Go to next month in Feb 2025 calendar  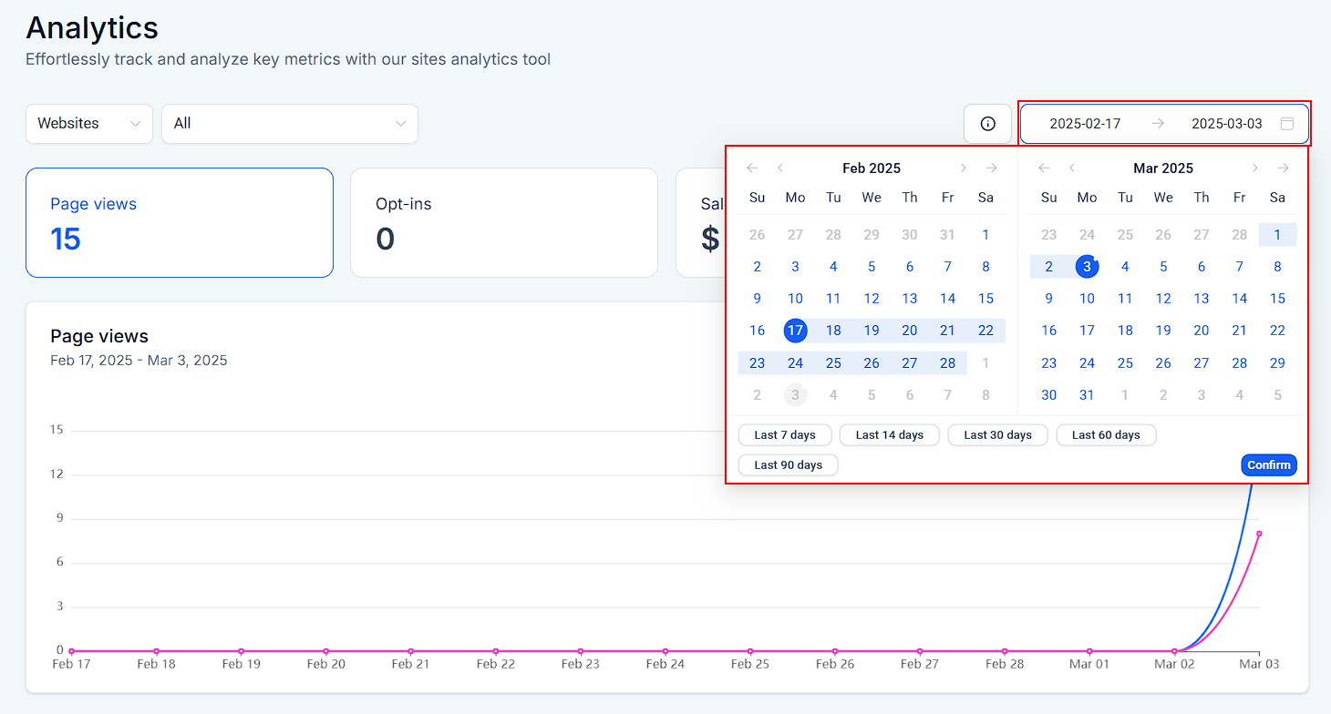tap(963, 168)
